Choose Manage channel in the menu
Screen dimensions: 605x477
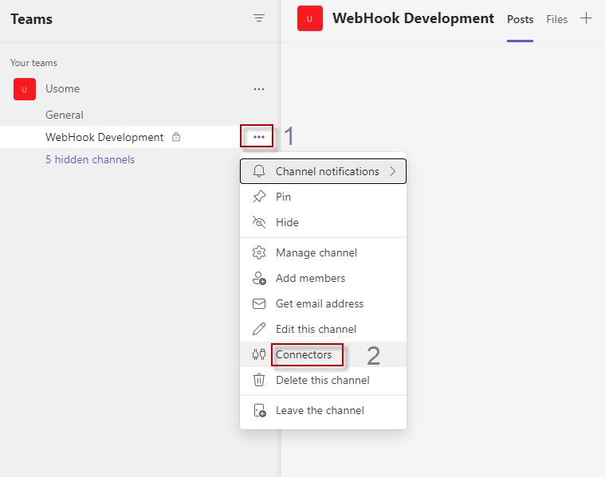pyautogui.click(x=323, y=252)
